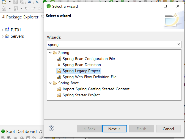The image size is (185, 139).
Task: Click the Last Edit Location arrow icon
Action: point(27,9)
